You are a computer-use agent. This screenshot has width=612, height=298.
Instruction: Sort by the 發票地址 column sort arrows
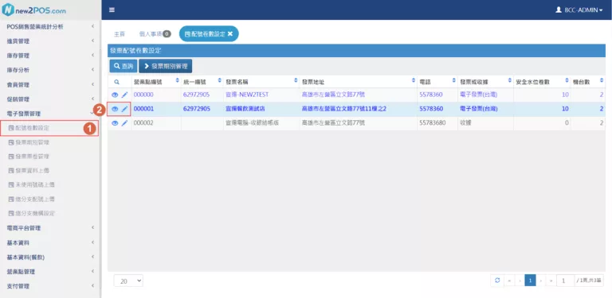pos(414,80)
